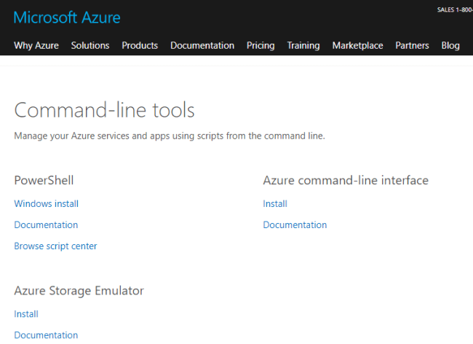Click the Microsoft Azure logo
The width and height of the screenshot is (473, 344).
[x=67, y=17]
